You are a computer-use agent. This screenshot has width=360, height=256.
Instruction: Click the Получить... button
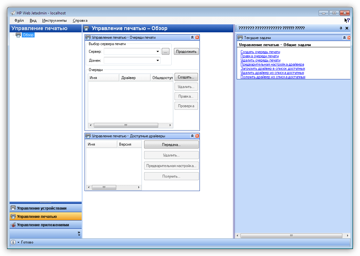click(x=171, y=176)
